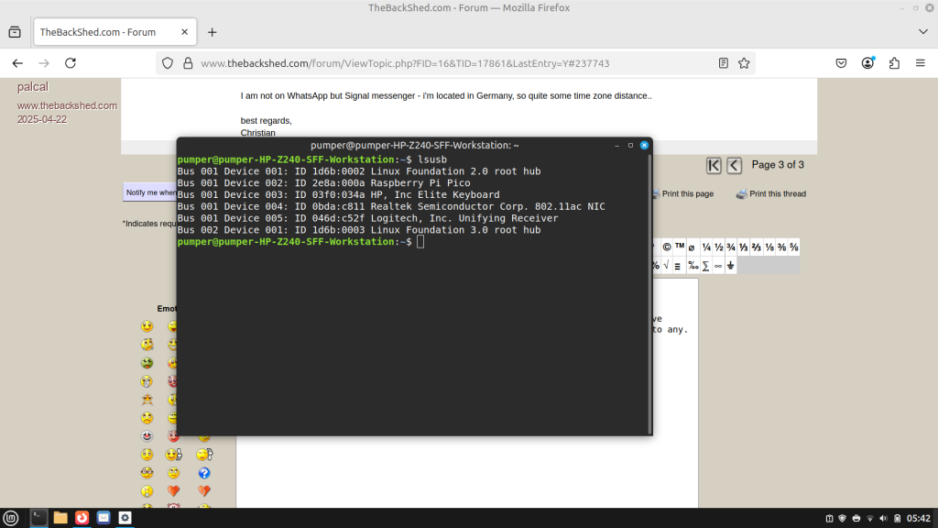Bookmark this page with the star icon

744,63
